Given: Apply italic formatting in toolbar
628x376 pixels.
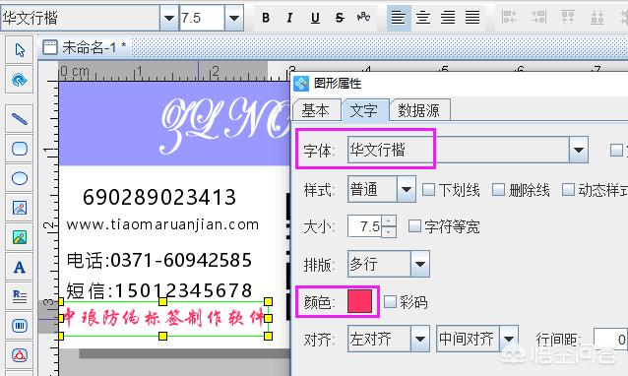Looking at the screenshot, I should coord(290,18).
